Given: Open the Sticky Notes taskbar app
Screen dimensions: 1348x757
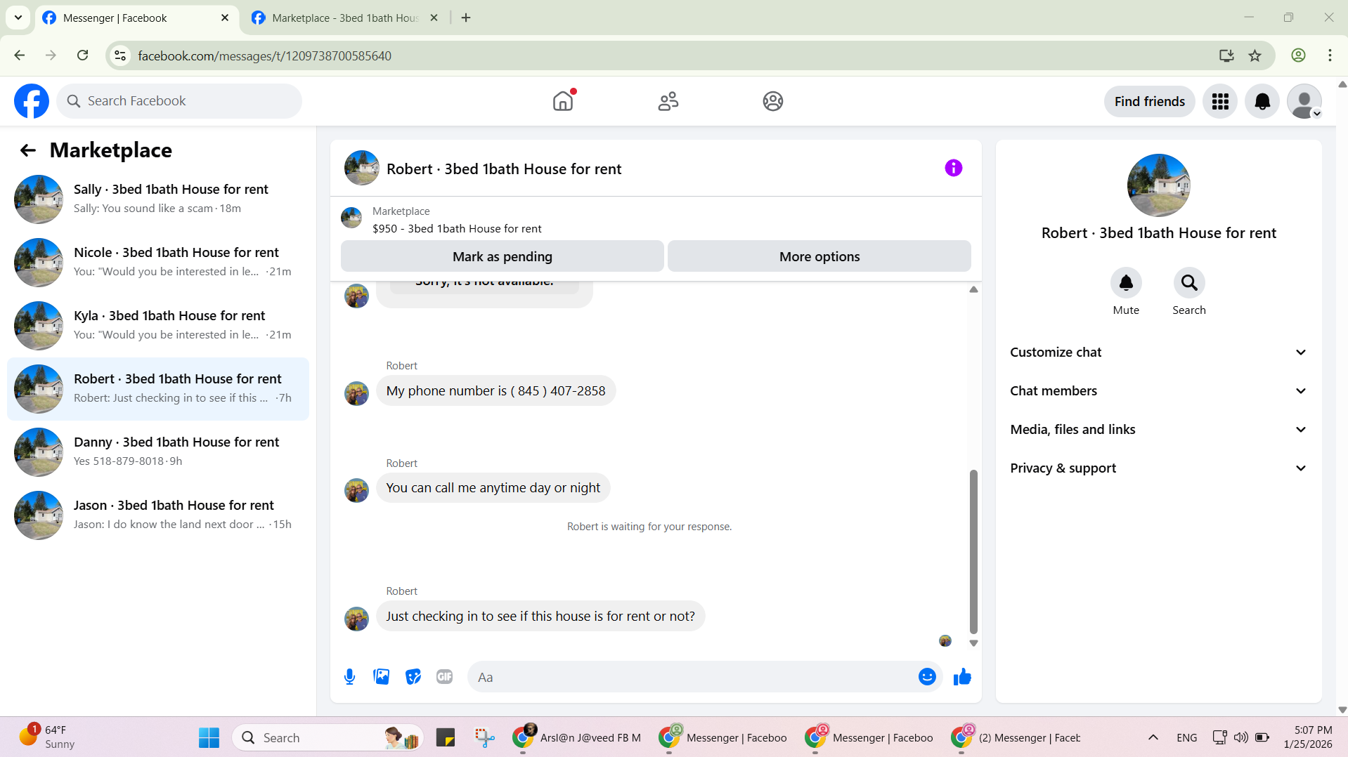Looking at the screenshot, I should pos(446,737).
